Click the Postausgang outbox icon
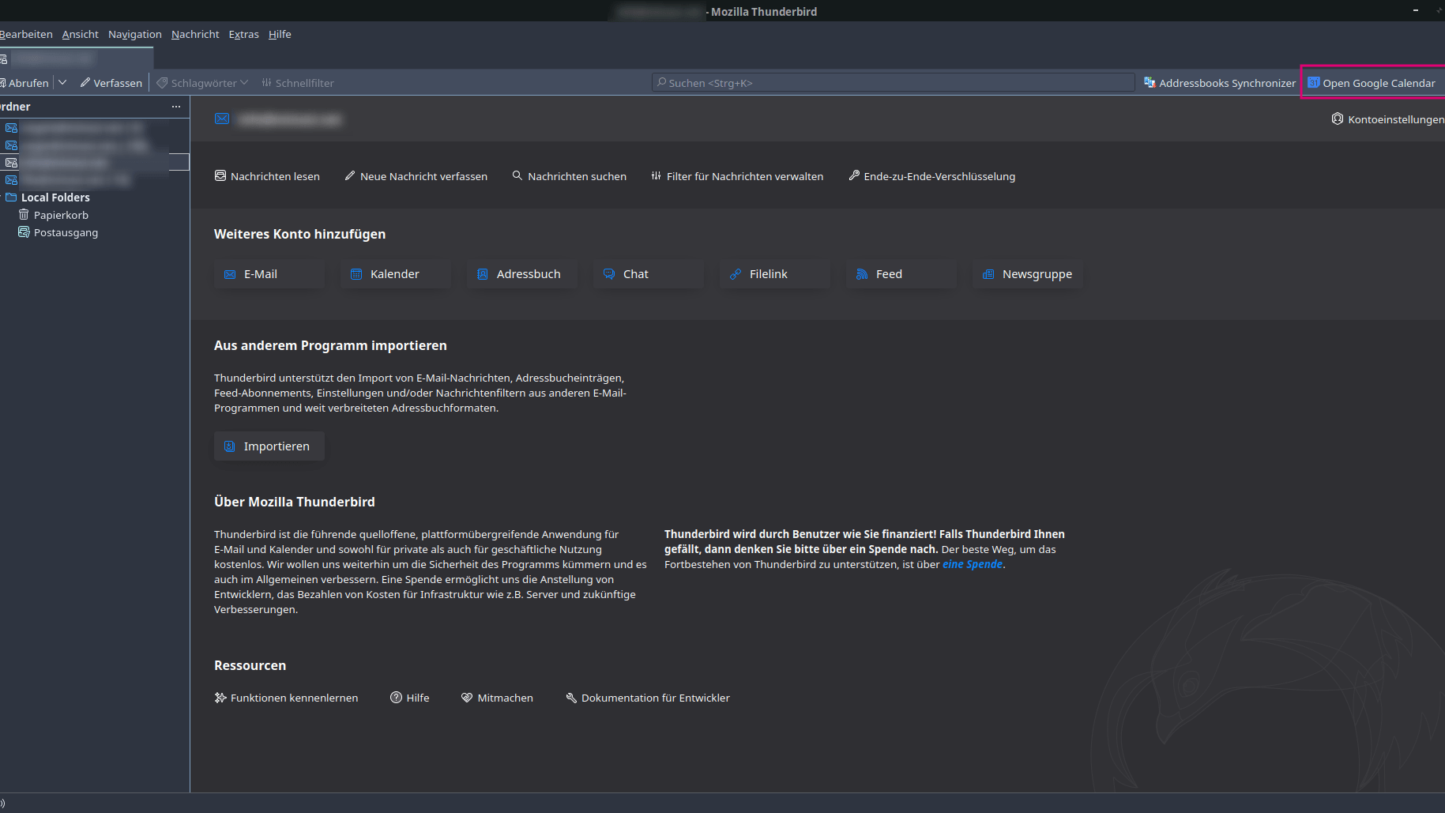This screenshot has width=1445, height=813. point(24,232)
